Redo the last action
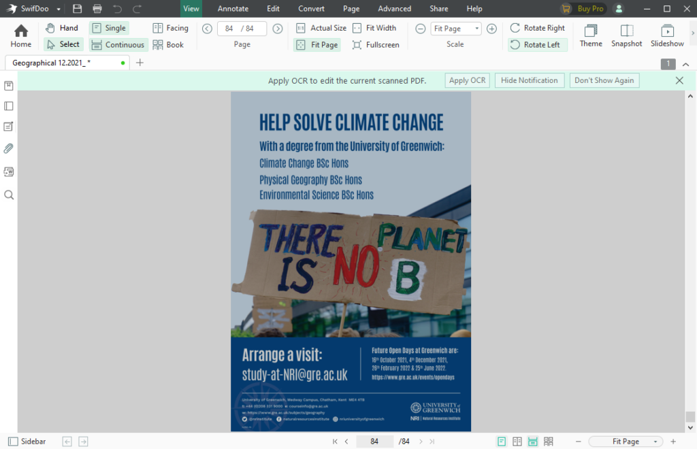 click(x=137, y=8)
